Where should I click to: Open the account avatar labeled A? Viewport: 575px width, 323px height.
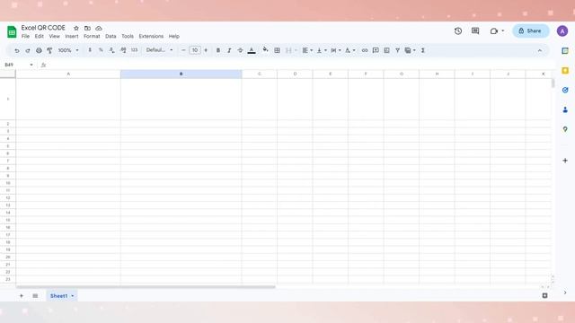point(562,31)
